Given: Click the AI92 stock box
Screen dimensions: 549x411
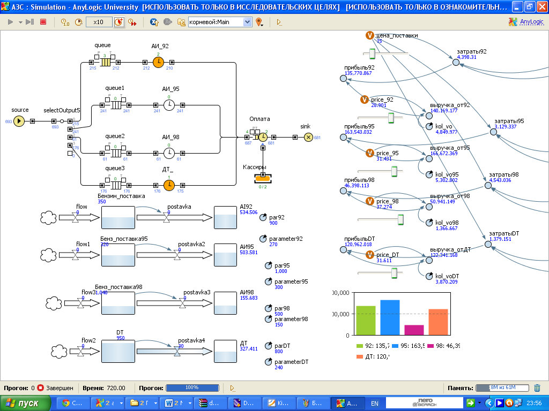Looking at the screenshot, I should 226,218.
